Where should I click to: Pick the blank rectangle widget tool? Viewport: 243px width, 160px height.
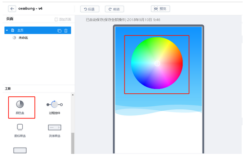[20, 150]
